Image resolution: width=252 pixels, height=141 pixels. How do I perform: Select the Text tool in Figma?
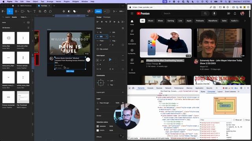[x=35, y=11]
